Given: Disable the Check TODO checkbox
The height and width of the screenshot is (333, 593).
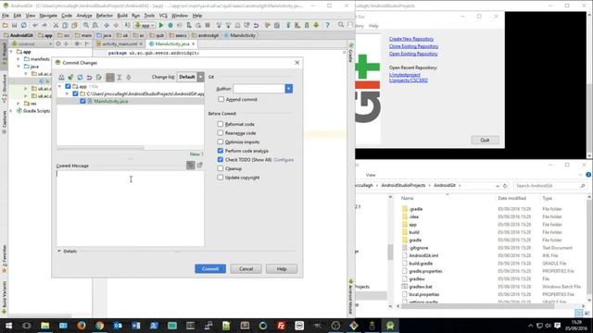Looking at the screenshot, I should click(221, 160).
